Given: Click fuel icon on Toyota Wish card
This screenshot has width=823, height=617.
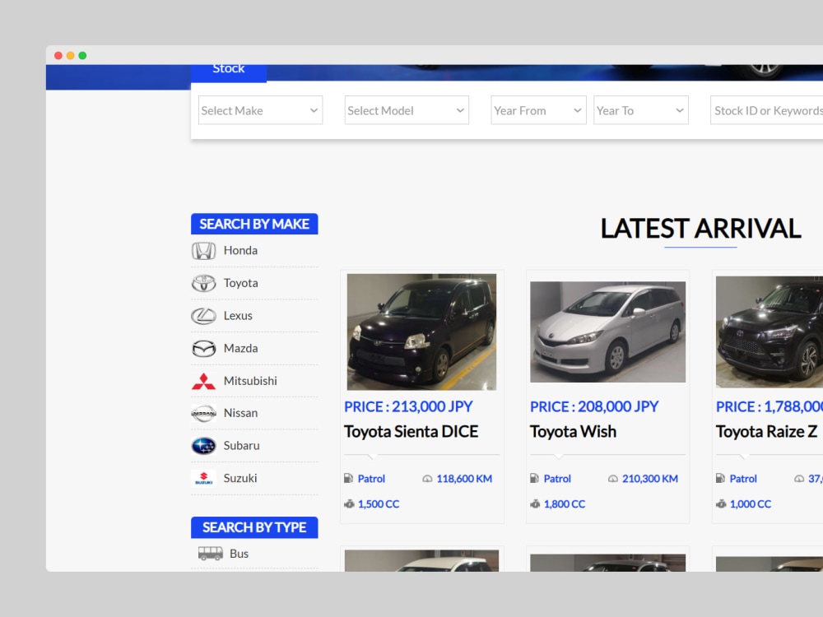Looking at the screenshot, I should [534, 479].
